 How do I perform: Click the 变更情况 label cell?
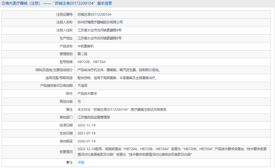38,152
